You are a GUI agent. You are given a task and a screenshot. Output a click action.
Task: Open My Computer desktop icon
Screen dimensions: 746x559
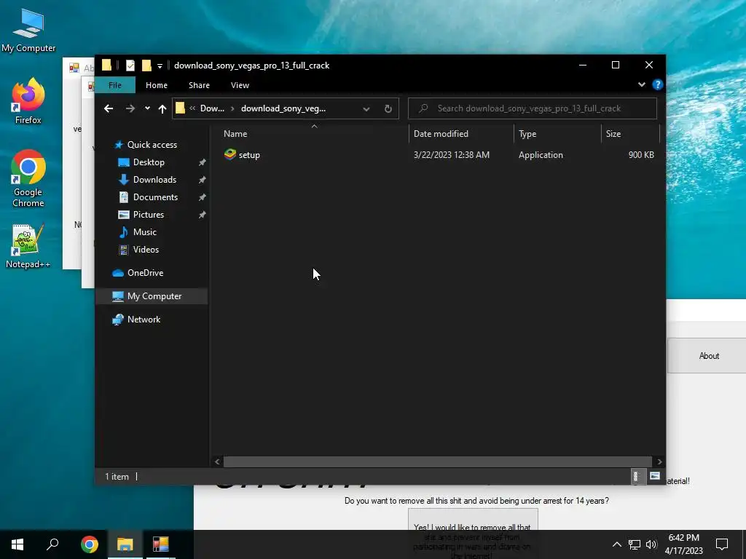(28, 31)
